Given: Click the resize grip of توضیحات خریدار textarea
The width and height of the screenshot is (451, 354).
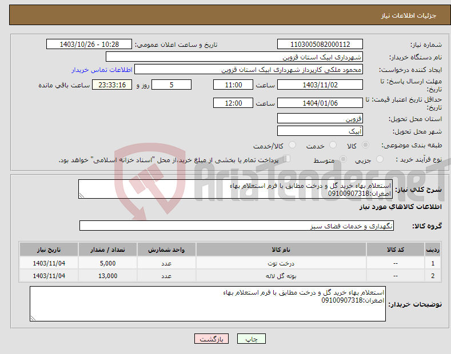Looking at the screenshot, I should (x=33, y=318).
